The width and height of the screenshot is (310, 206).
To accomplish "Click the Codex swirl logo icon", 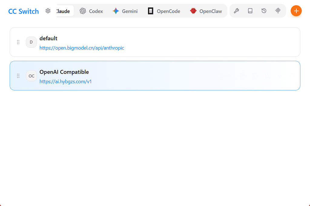I will pyautogui.click(x=83, y=11).
